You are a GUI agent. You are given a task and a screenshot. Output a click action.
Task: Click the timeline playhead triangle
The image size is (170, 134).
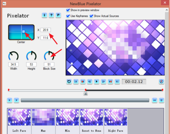click(x=85, y=93)
